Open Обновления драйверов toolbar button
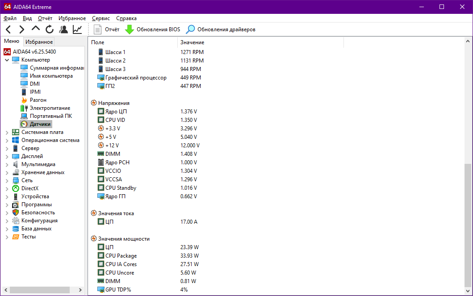The height and width of the screenshot is (296, 473). [221, 29]
